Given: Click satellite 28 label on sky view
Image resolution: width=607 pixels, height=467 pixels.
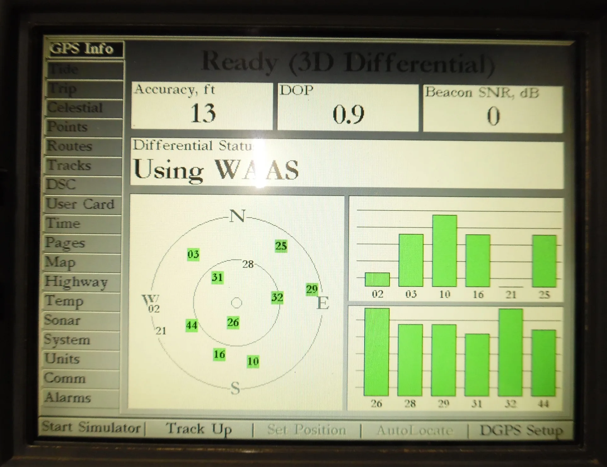Looking at the screenshot, I should pyautogui.click(x=248, y=264).
